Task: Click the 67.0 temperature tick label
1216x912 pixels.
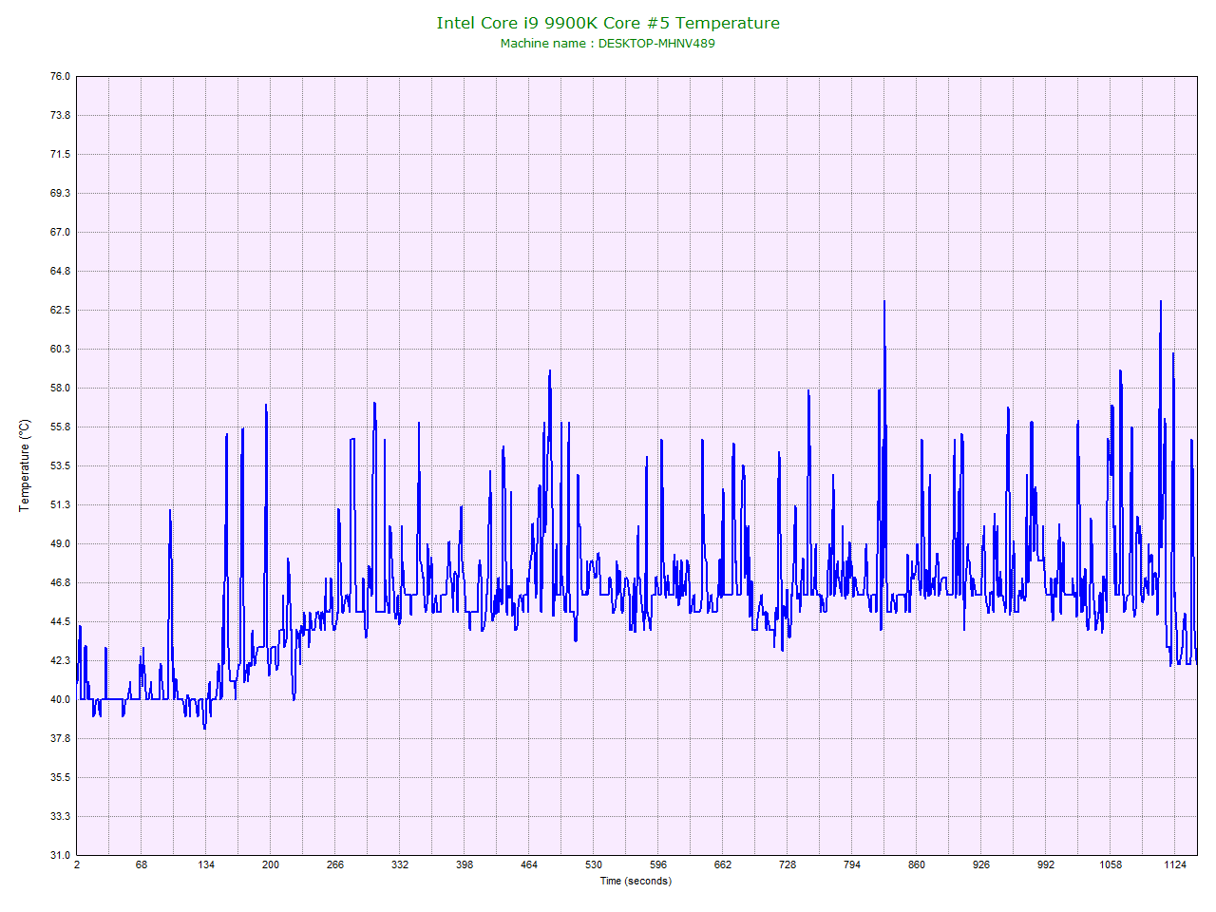Action: click(60, 232)
